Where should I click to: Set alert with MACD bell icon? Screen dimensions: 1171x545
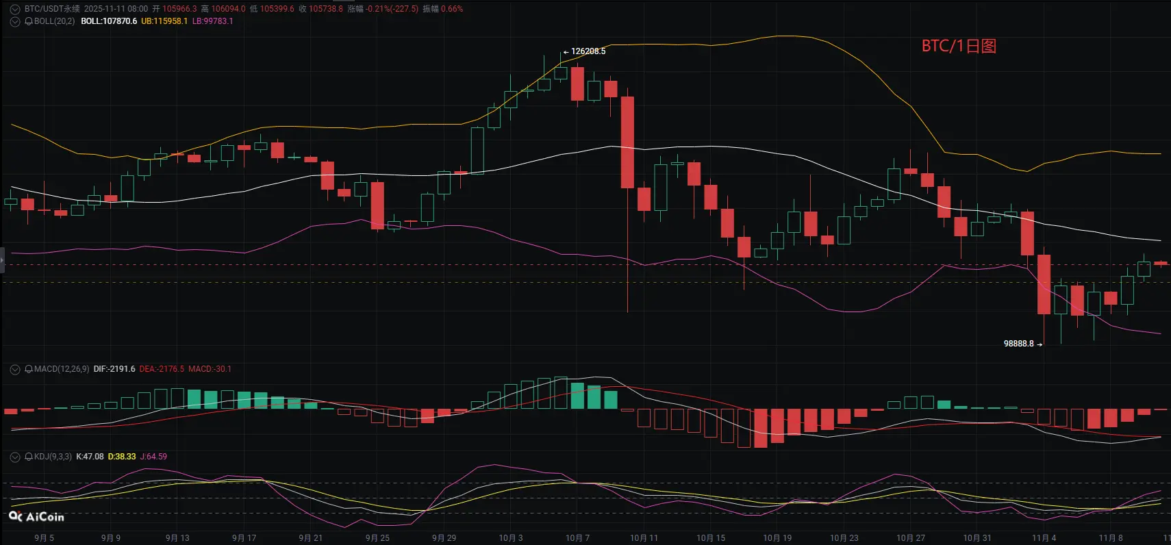click(x=29, y=369)
